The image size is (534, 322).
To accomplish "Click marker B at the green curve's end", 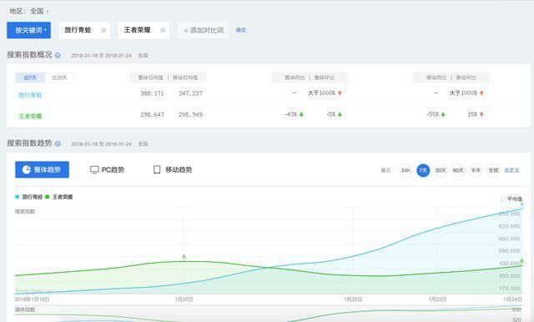I will tap(521, 261).
